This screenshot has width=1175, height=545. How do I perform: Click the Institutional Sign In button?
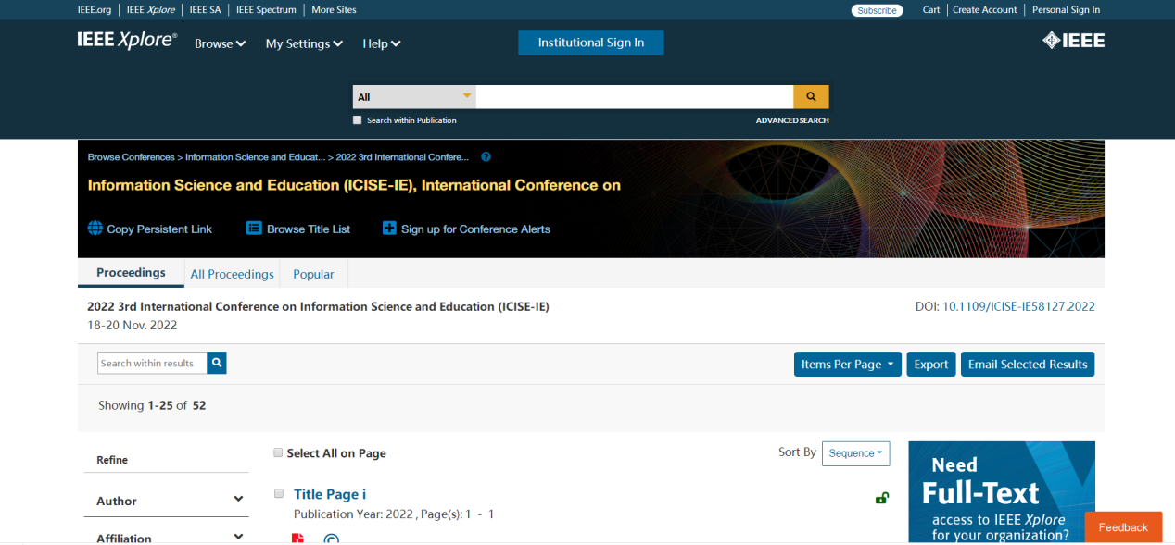point(591,43)
